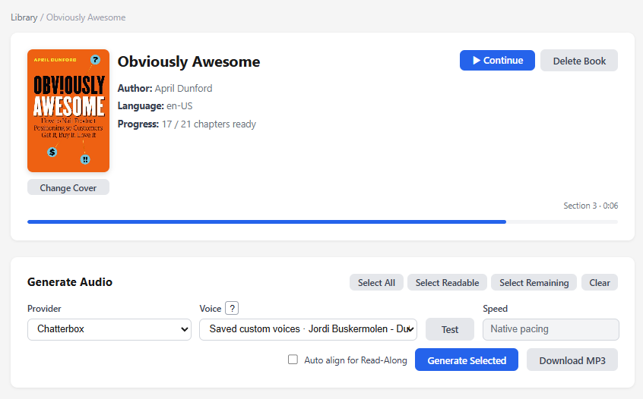Click the Speed field showing Native pacing
Screen dimensions: 643x399
[551, 329]
